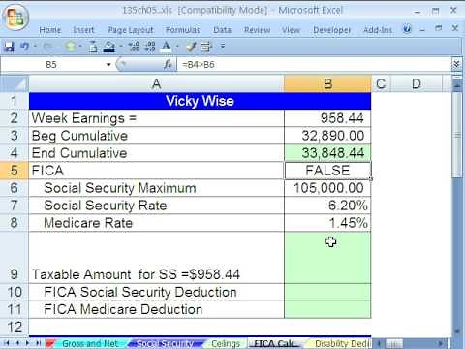Open the Page Layout ribbon tab

coord(131,30)
